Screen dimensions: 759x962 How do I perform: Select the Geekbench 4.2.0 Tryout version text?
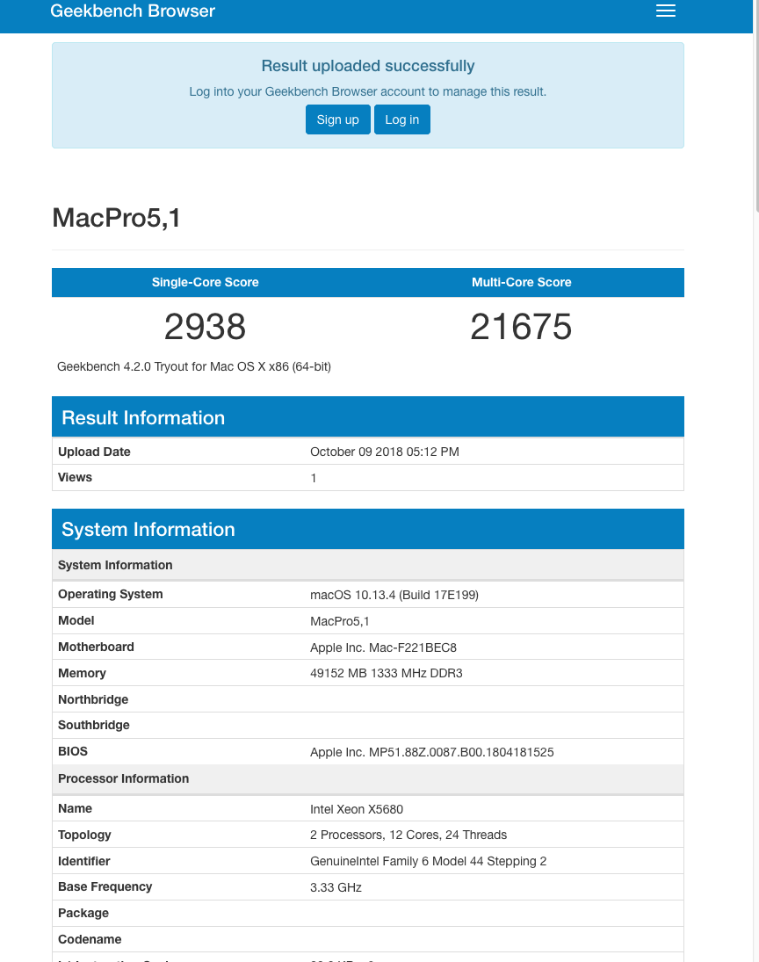tap(194, 366)
